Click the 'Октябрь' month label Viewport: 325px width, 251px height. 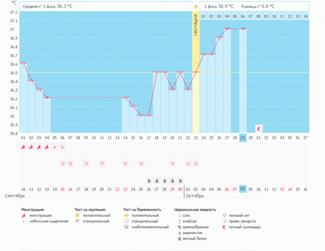pos(197,195)
